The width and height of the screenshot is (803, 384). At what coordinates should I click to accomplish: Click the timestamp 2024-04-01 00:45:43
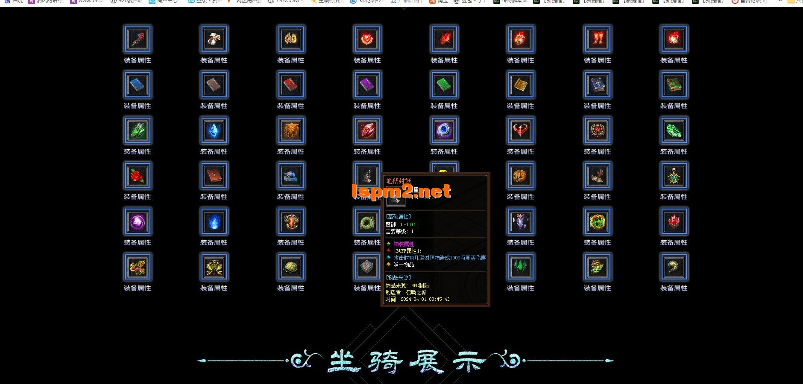point(425,300)
